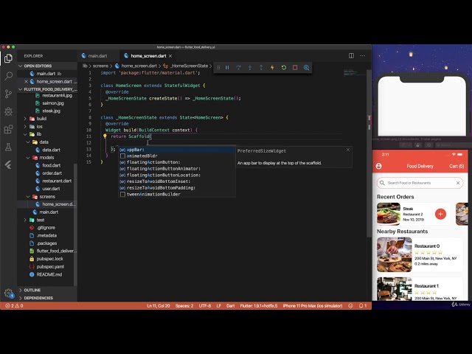Grab the debug toolbar drag handle
Image resolution: width=472 pixels, height=354 pixels.
pyautogui.click(x=218, y=68)
